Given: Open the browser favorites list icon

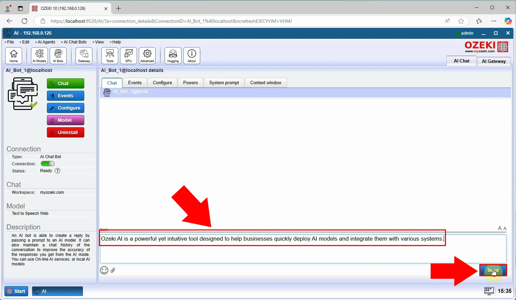Looking at the screenshot, I should pyautogui.click(x=479, y=21).
